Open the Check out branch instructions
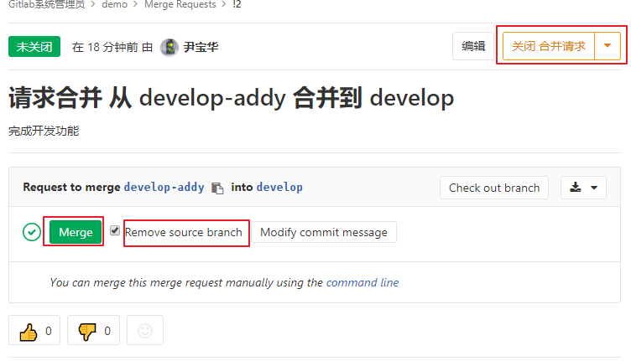This screenshot has width=631, height=361. [x=494, y=188]
